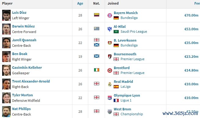Click the West Brom club badge
The height and width of the screenshot is (118, 200).
(x=110, y=112)
